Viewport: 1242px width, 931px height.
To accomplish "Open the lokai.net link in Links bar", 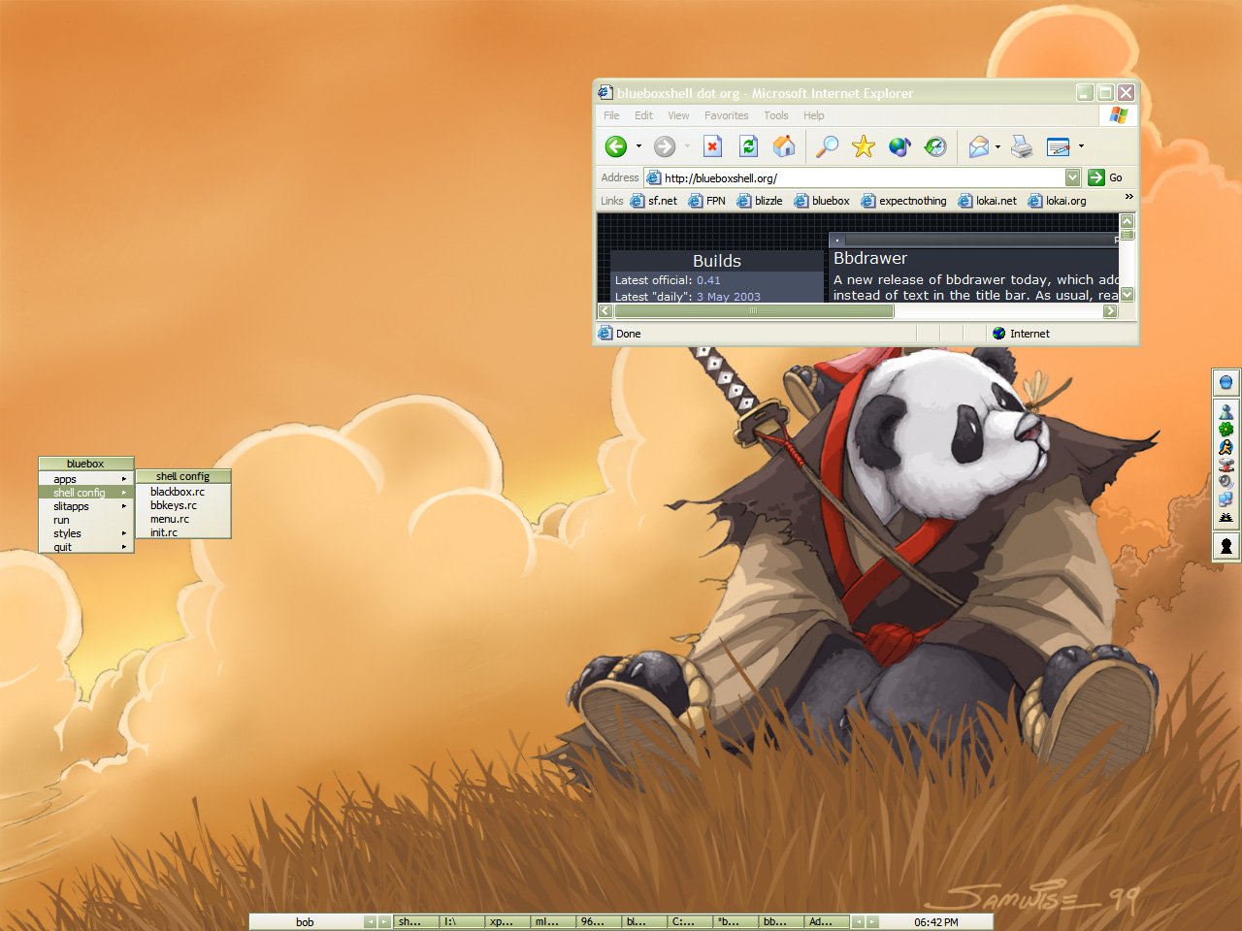I will [988, 201].
